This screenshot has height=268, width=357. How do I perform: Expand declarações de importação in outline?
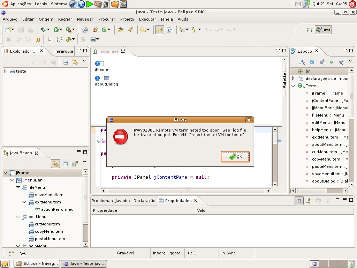[x=293, y=79]
